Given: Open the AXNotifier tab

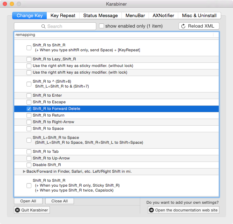Looking at the screenshot, I should click(163, 16).
